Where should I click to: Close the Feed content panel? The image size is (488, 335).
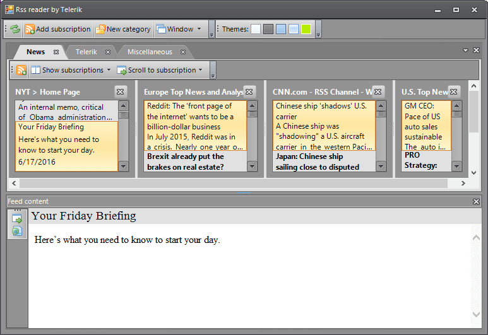pos(476,201)
